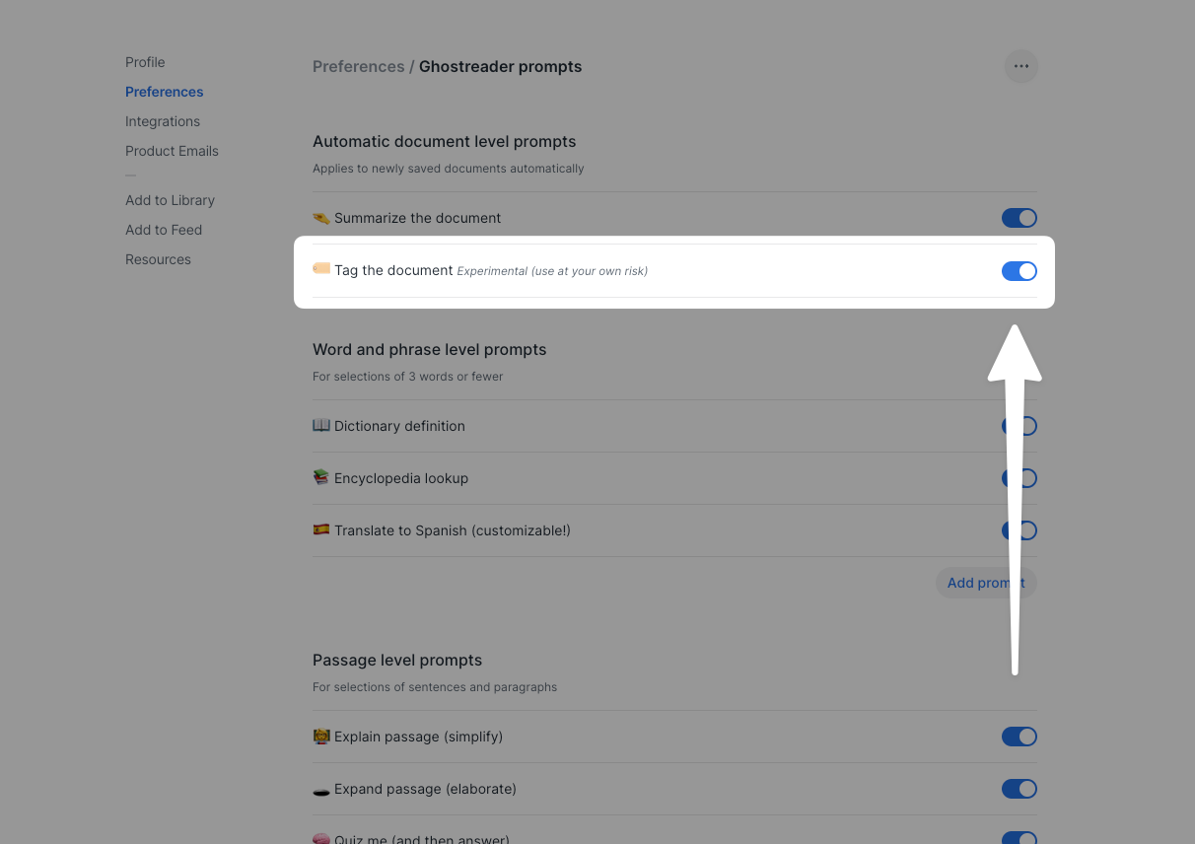1195x844 pixels.
Task: Navigate back via Preferences breadcrumb link
Action: tap(358, 67)
